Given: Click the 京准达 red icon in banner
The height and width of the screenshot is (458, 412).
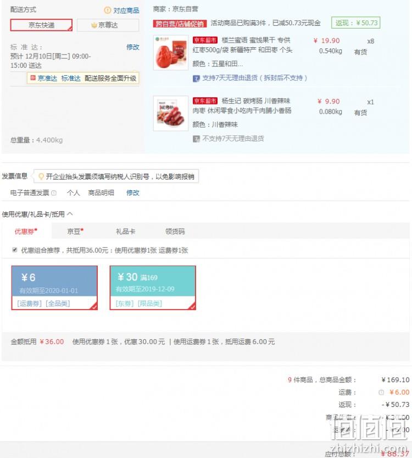Looking at the screenshot, I should point(33,78).
